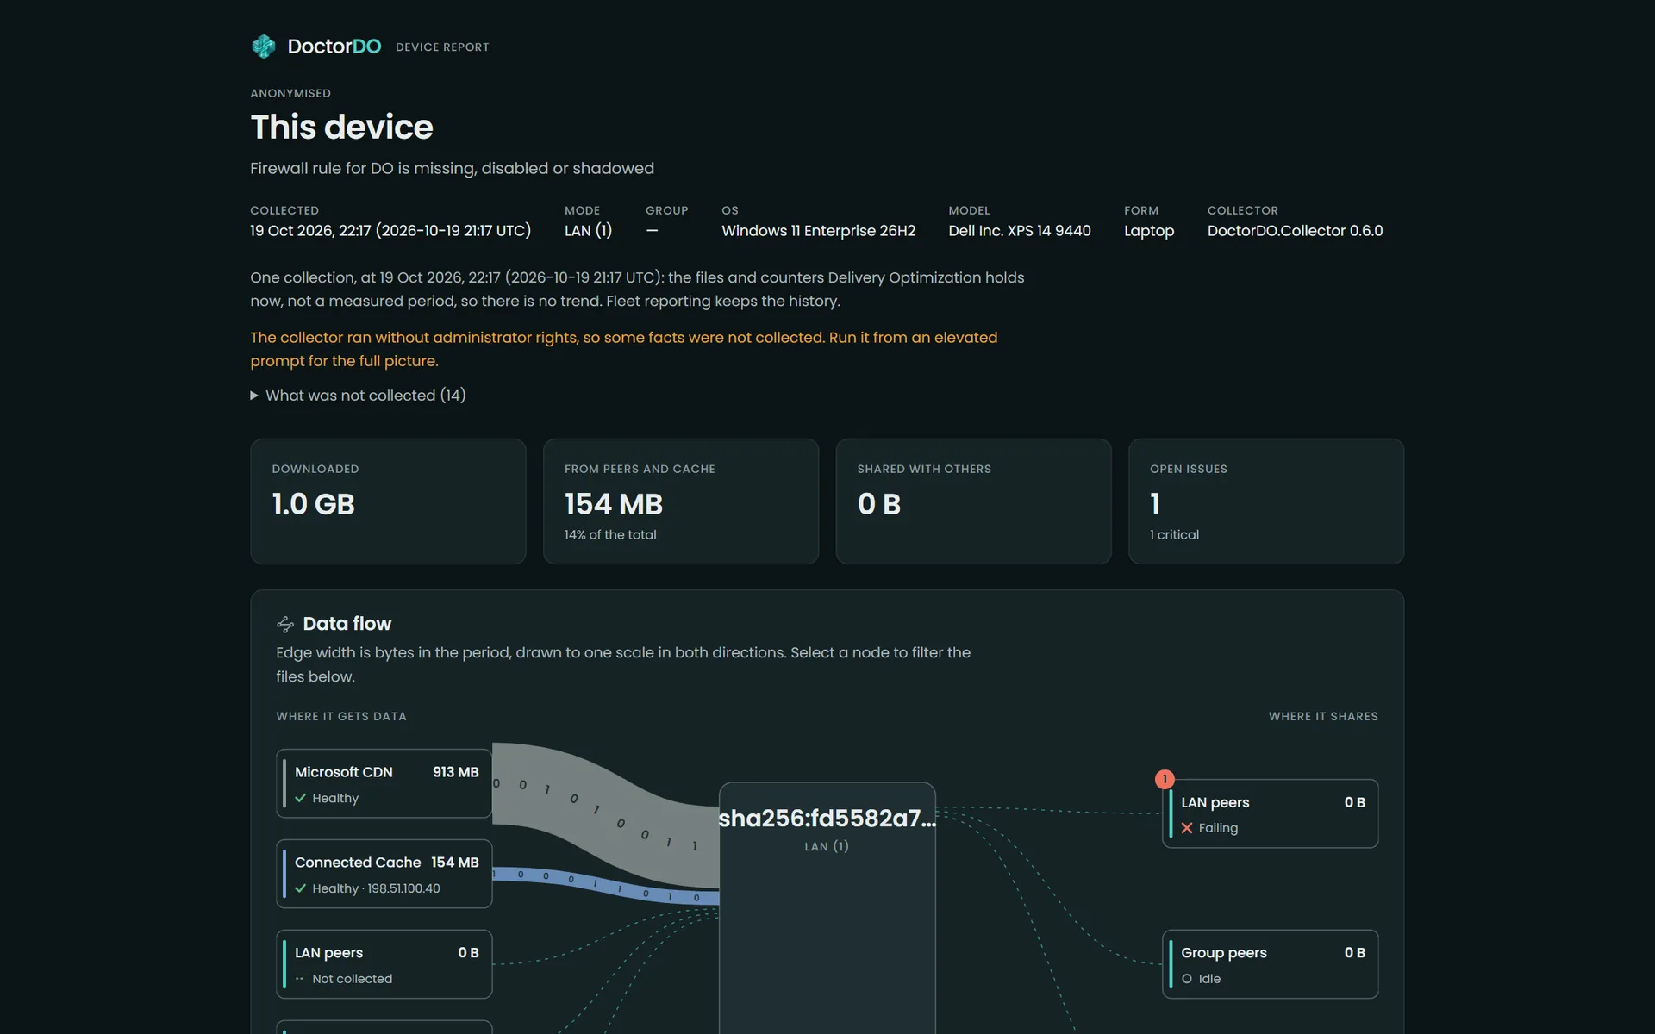
Task: Select the failing LAN peers share node
Action: point(1270,813)
